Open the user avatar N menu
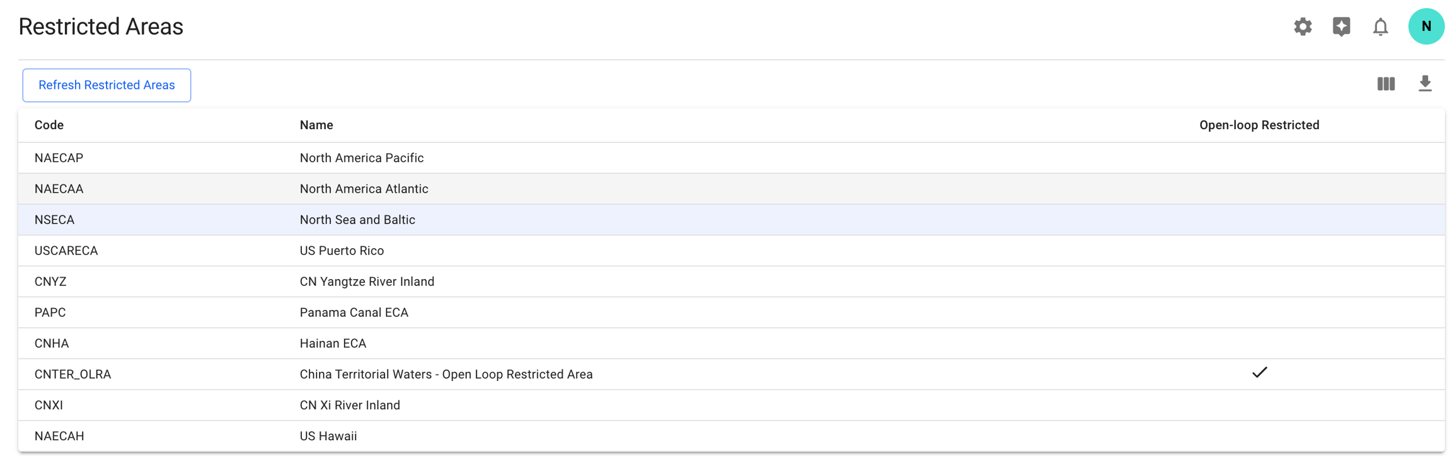The height and width of the screenshot is (456, 1452). click(x=1426, y=26)
